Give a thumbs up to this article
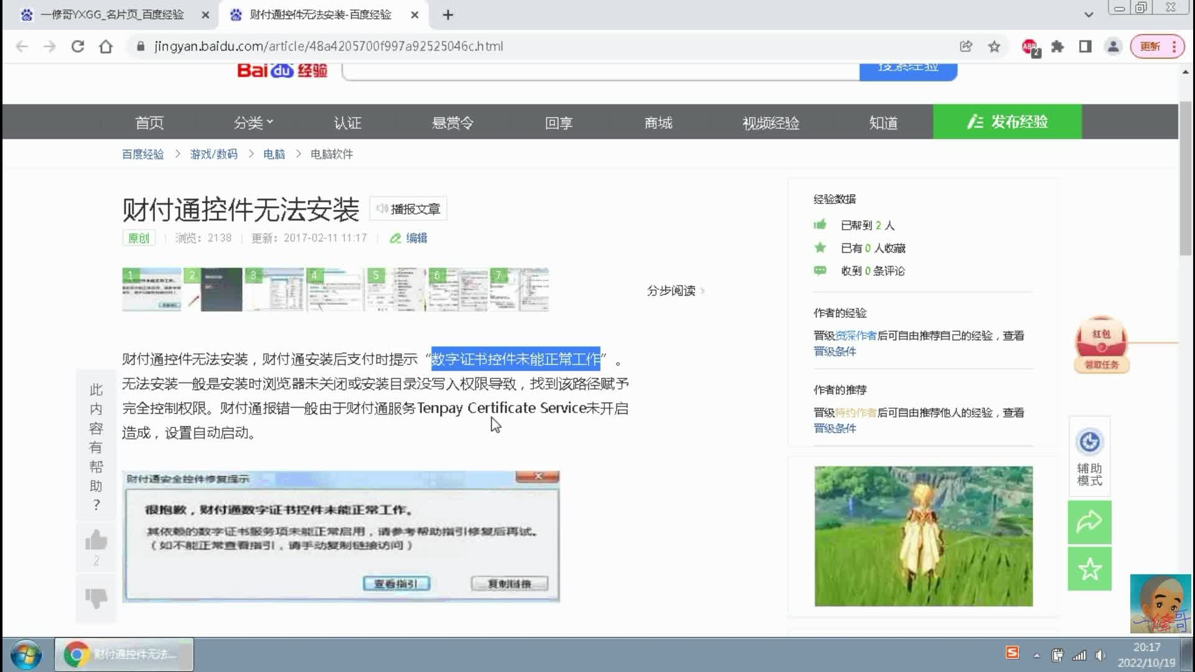Image resolution: width=1195 pixels, height=672 pixels. pyautogui.click(x=96, y=540)
